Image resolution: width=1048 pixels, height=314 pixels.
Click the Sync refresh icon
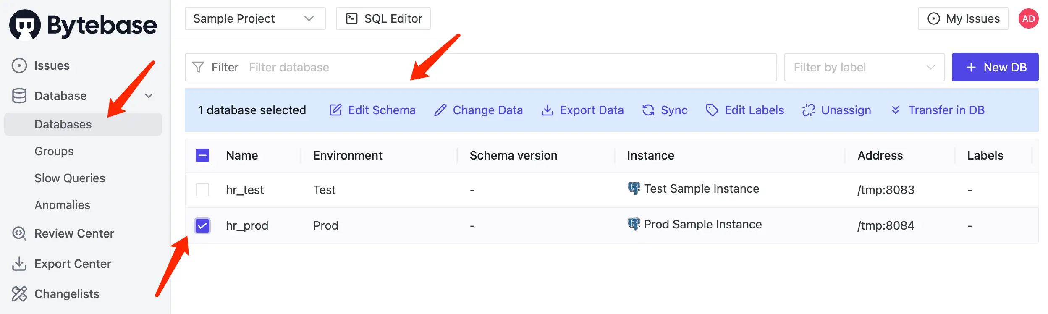coord(648,110)
